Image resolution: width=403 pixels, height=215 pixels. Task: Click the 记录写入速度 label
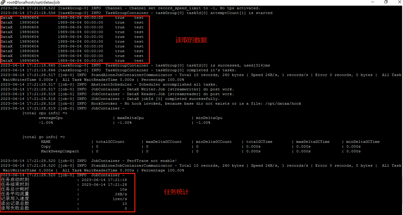pos(15,199)
